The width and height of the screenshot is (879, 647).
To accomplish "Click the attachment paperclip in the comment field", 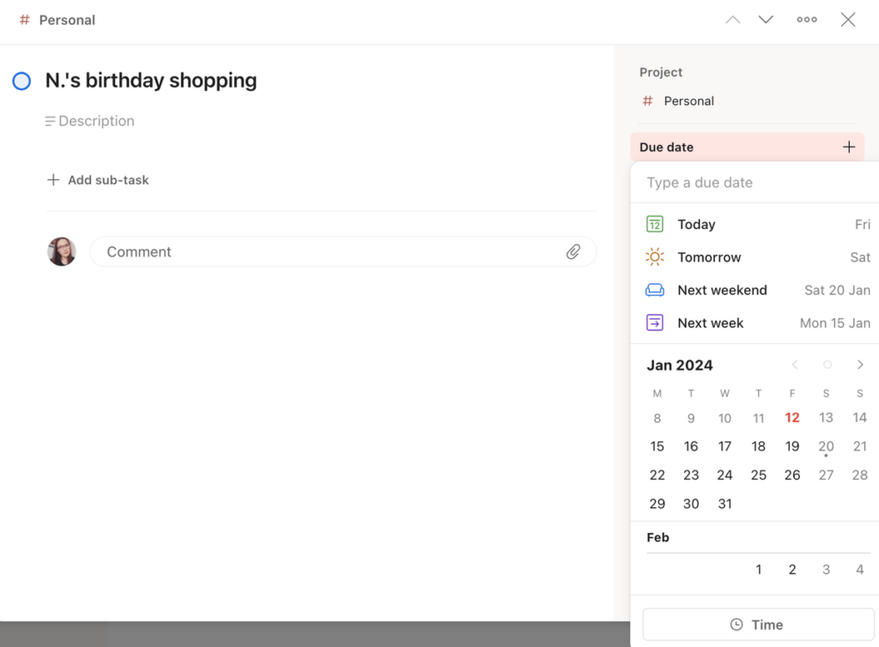I will [573, 251].
